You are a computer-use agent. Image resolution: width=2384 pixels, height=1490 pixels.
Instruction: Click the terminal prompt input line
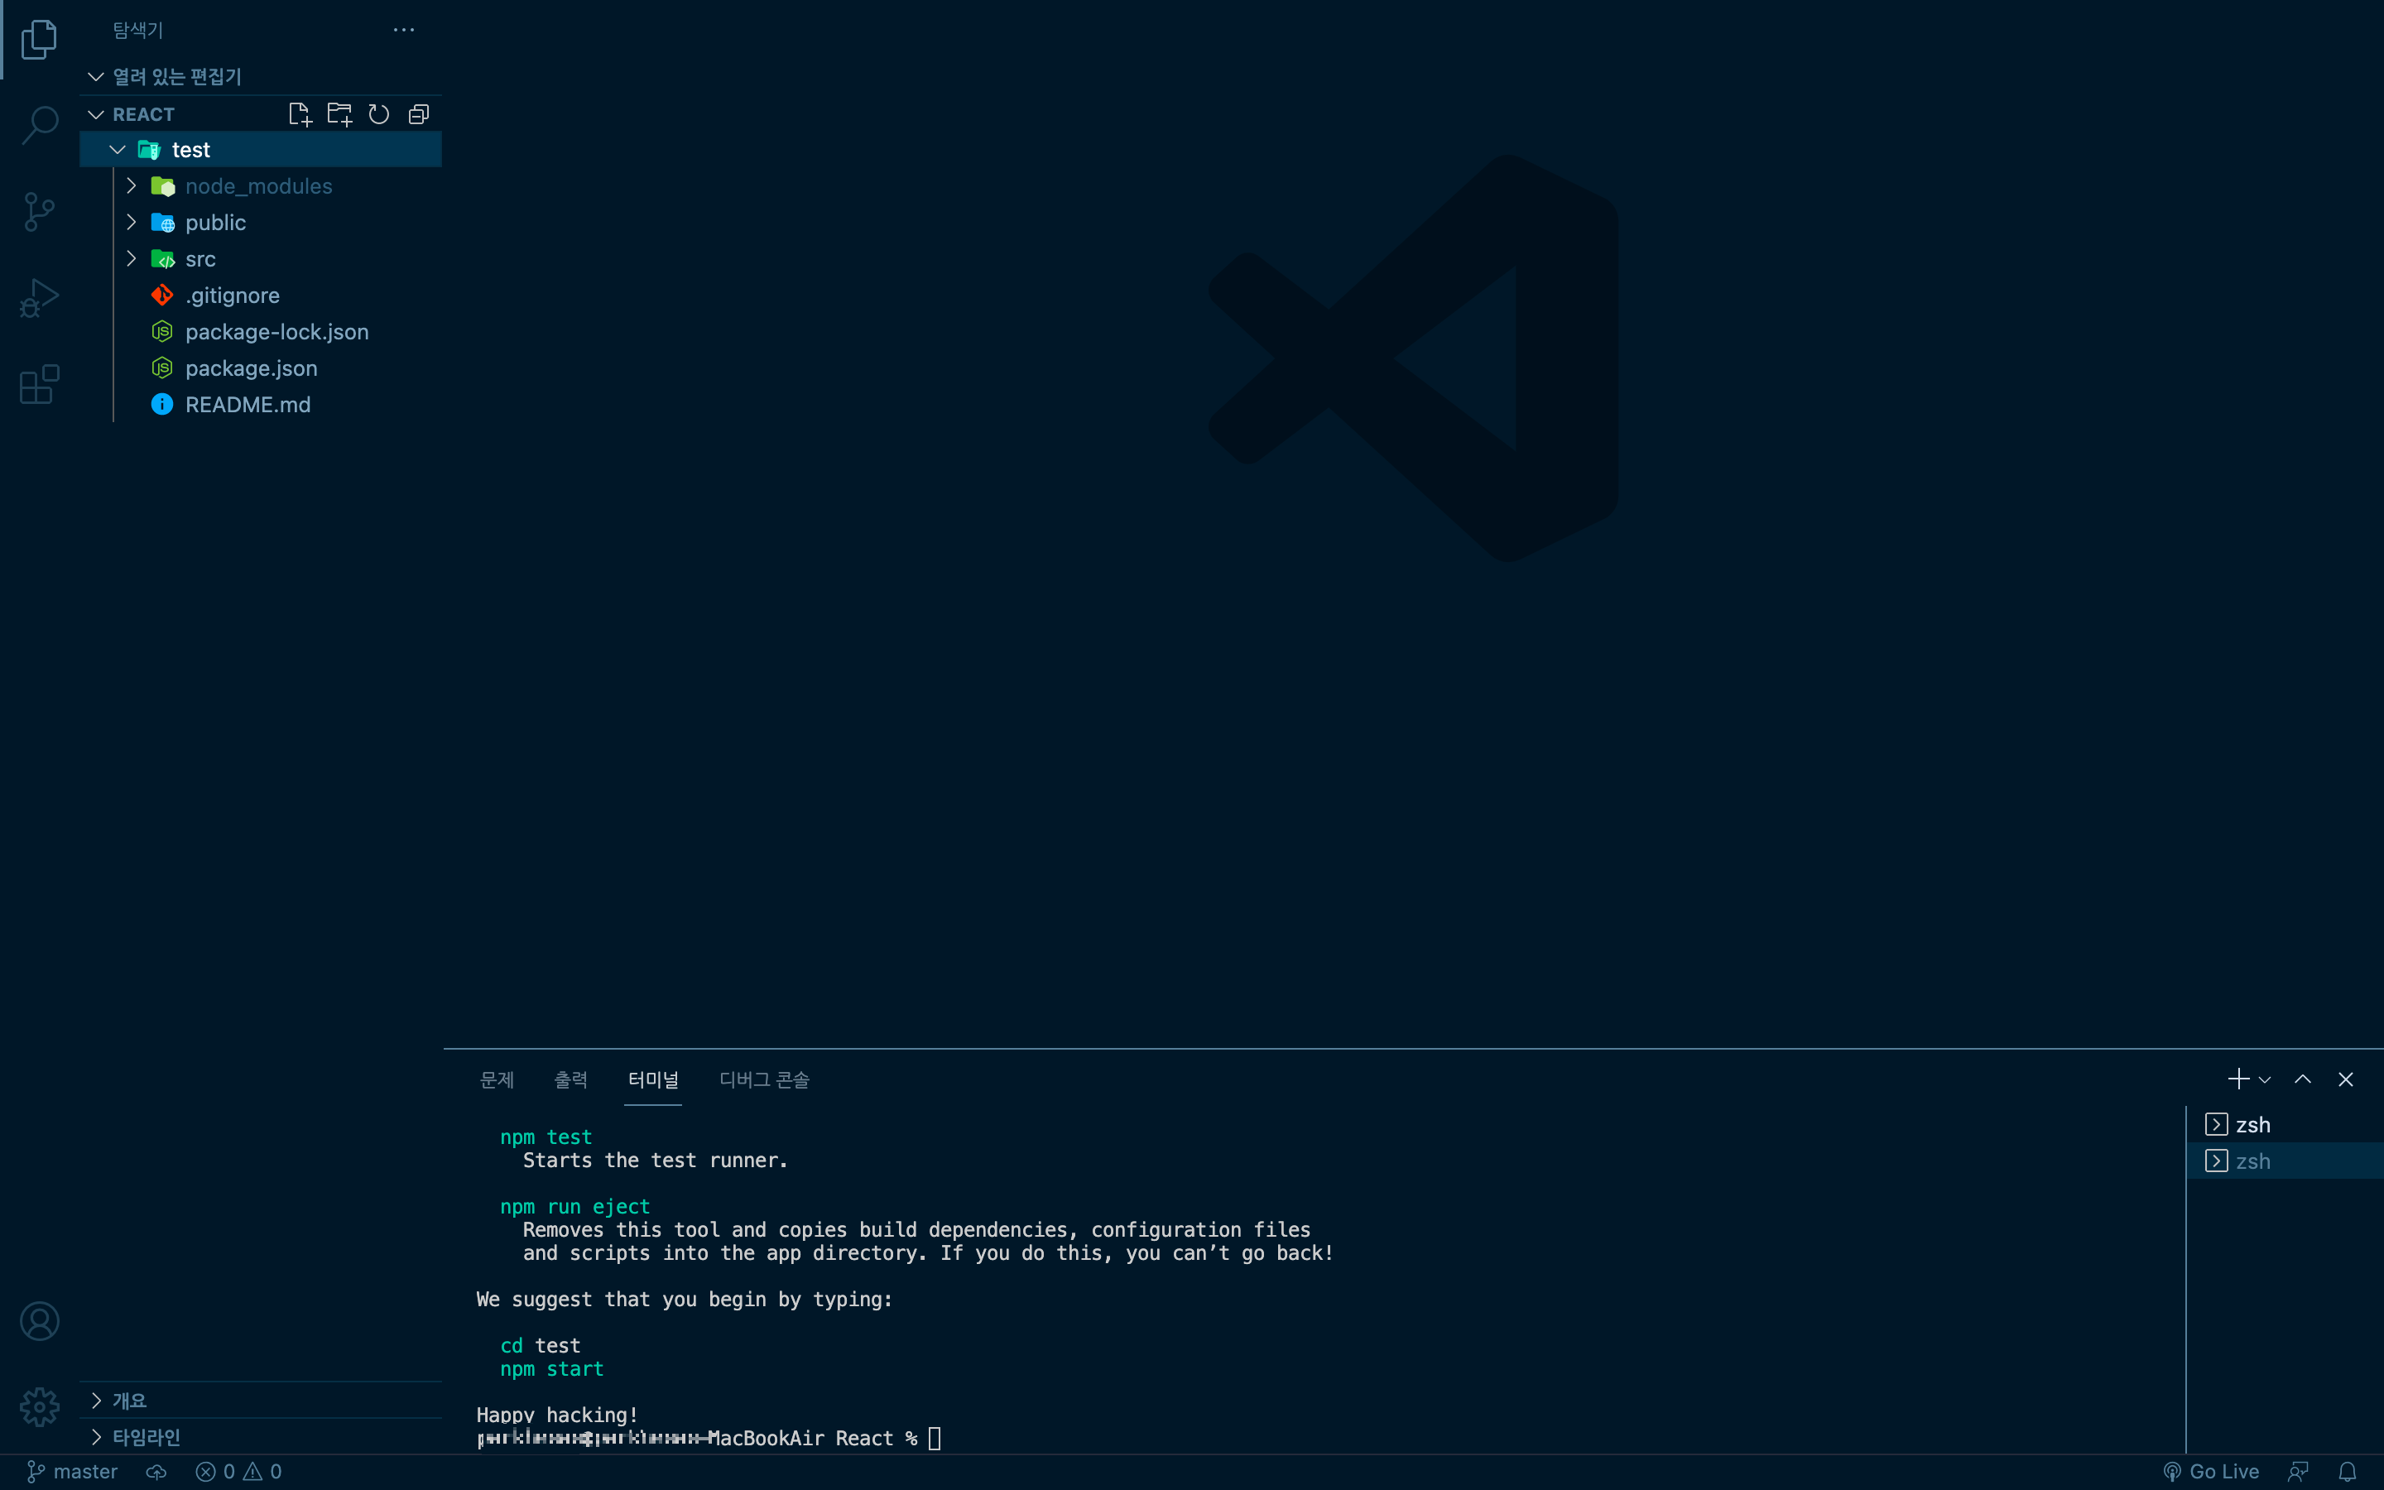tap(709, 1439)
